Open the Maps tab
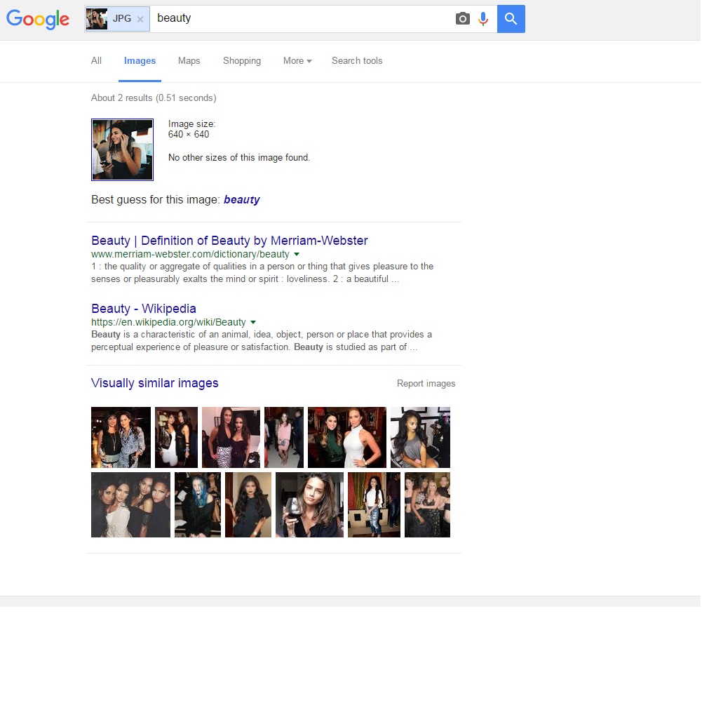 click(189, 60)
